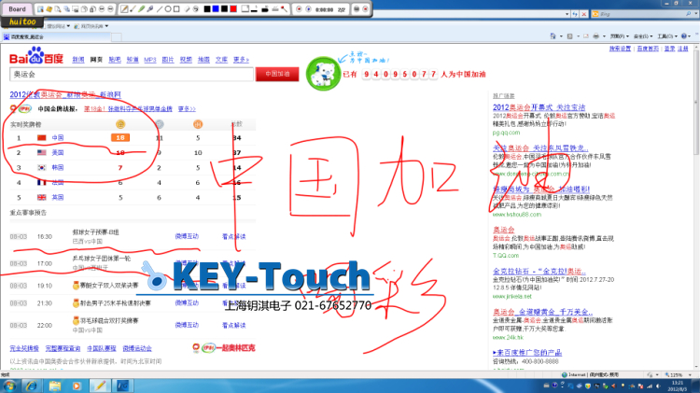Open the pg.qq.com green URL
This screenshot has height=393, width=700.
pyautogui.click(x=506, y=133)
